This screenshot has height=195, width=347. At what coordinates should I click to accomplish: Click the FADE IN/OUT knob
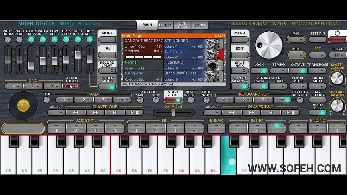point(207,100)
